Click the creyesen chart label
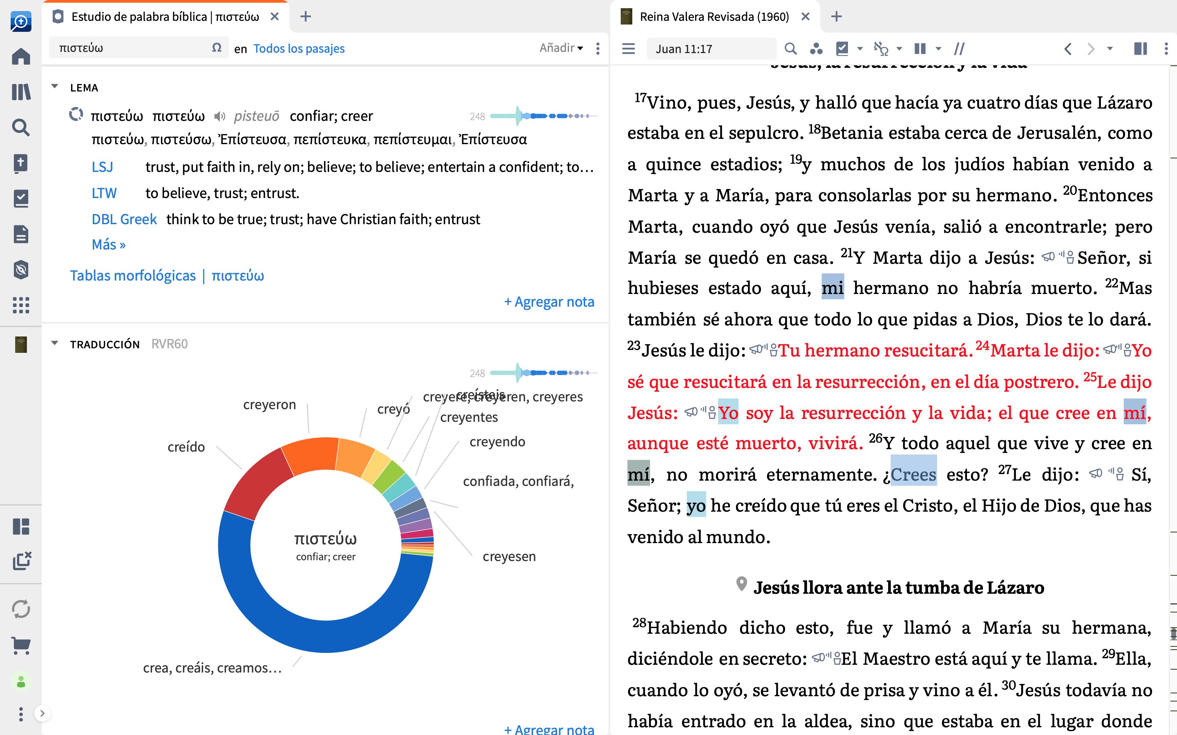The width and height of the screenshot is (1177, 735). click(x=509, y=557)
